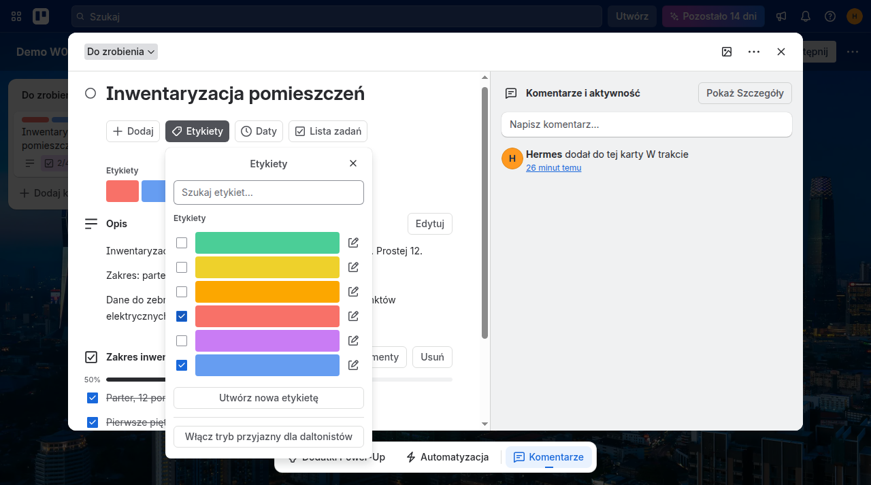Viewport: 871px width, 485px height.
Task: Click the Utwórz button in top bar
Action: 632,16
